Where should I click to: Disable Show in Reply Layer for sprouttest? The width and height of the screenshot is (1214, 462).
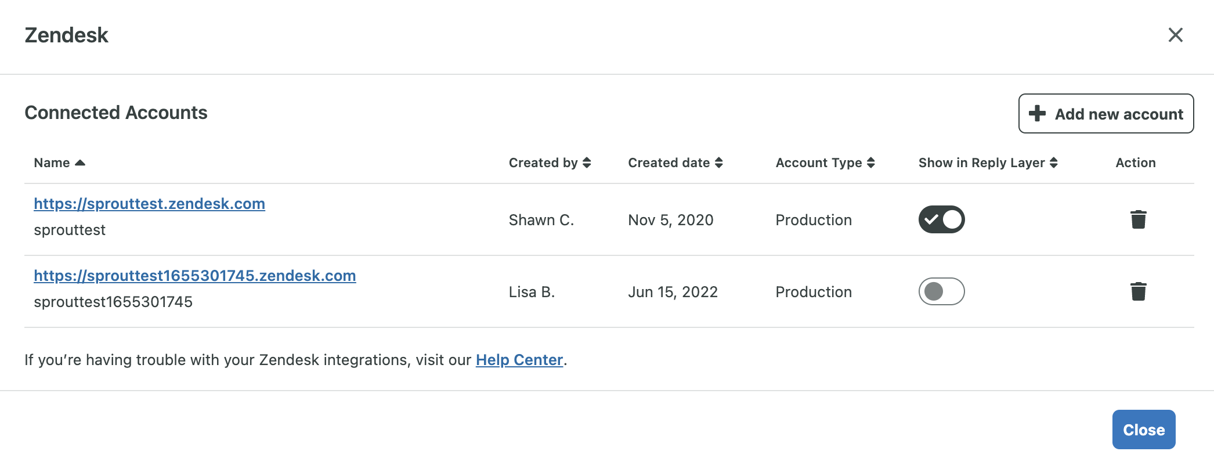(941, 219)
